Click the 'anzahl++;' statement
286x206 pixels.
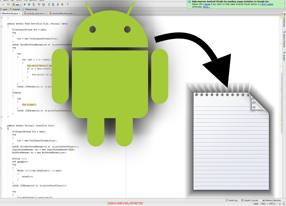pos(28,177)
